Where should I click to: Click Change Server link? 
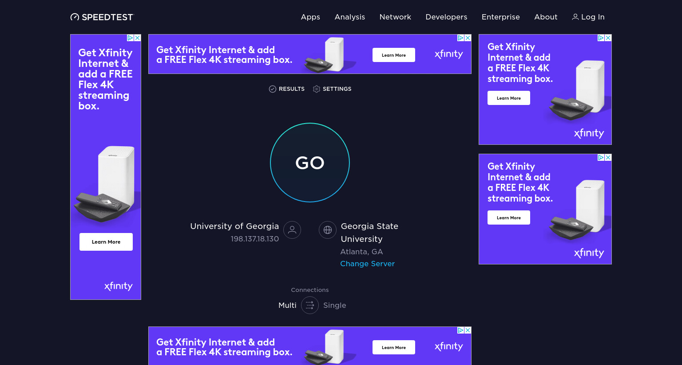tap(367, 264)
